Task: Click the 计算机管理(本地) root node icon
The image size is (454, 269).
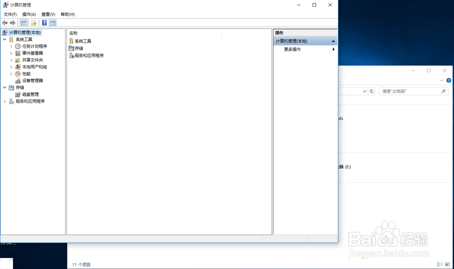Action: (x=5, y=32)
